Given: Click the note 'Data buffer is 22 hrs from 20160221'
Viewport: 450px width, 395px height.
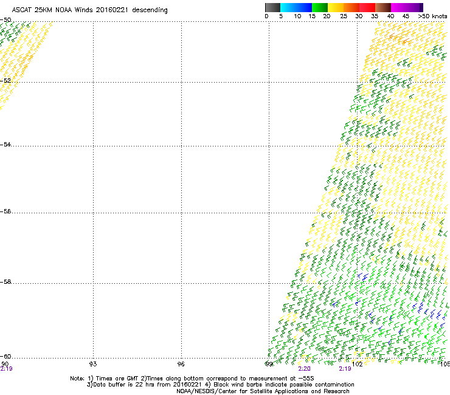Looking at the screenshot, I should pos(147,385).
